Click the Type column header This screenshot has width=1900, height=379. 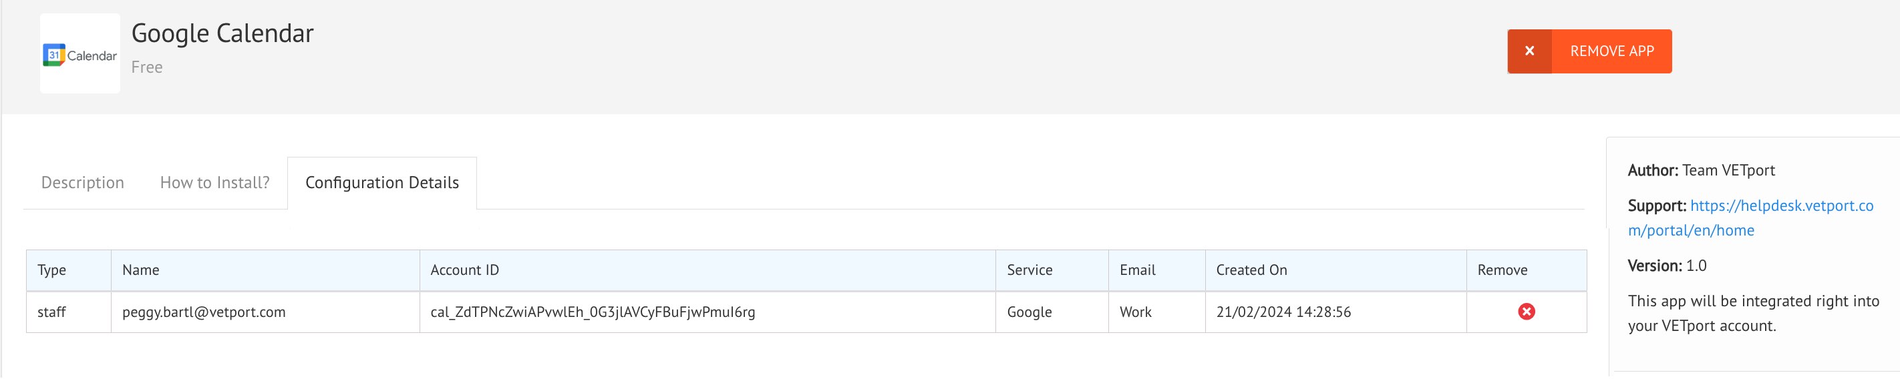pyautogui.click(x=69, y=271)
